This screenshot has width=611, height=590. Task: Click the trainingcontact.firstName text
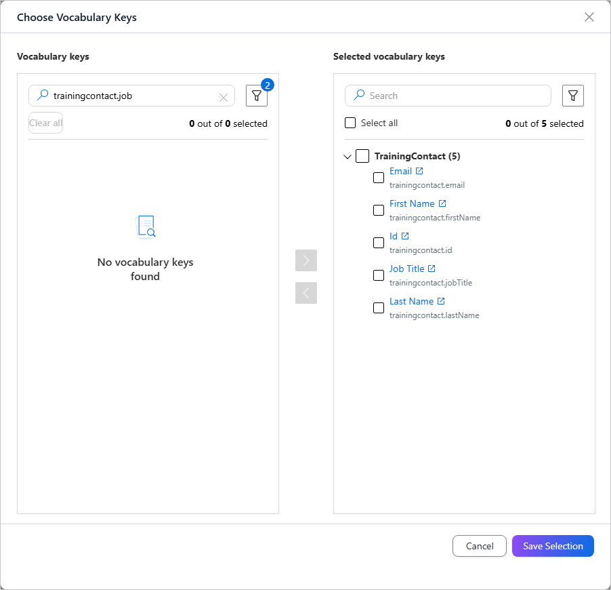coord(435,218)
